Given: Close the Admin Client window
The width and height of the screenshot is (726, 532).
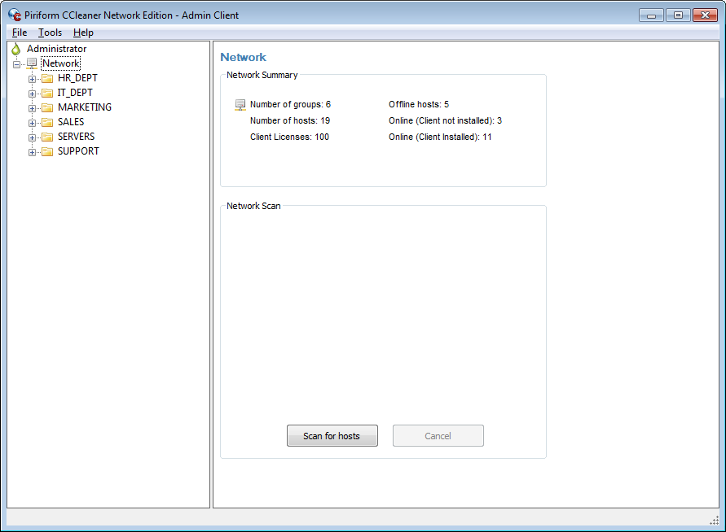Looking at the screenshot, I should point(705,15).
